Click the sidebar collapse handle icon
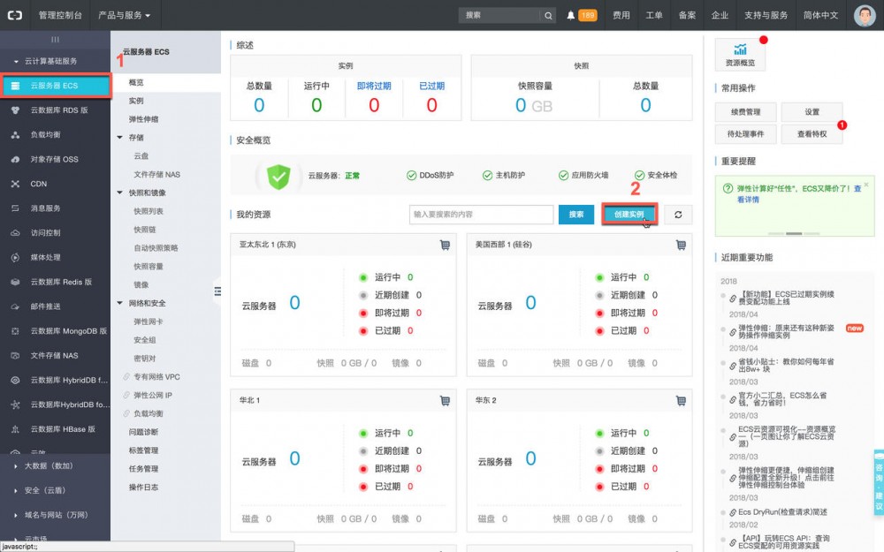884x552 pixels. pyautogui.click(x=217, y=291)
